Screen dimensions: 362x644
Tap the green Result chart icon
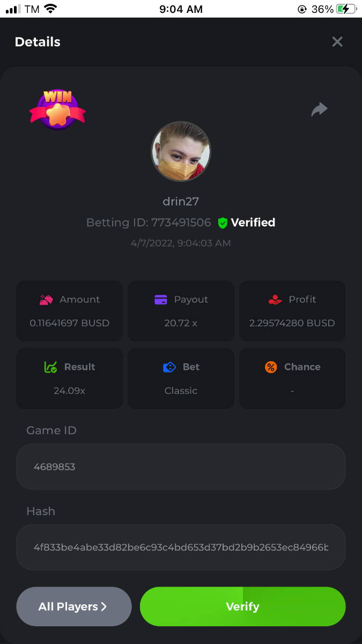50,367
